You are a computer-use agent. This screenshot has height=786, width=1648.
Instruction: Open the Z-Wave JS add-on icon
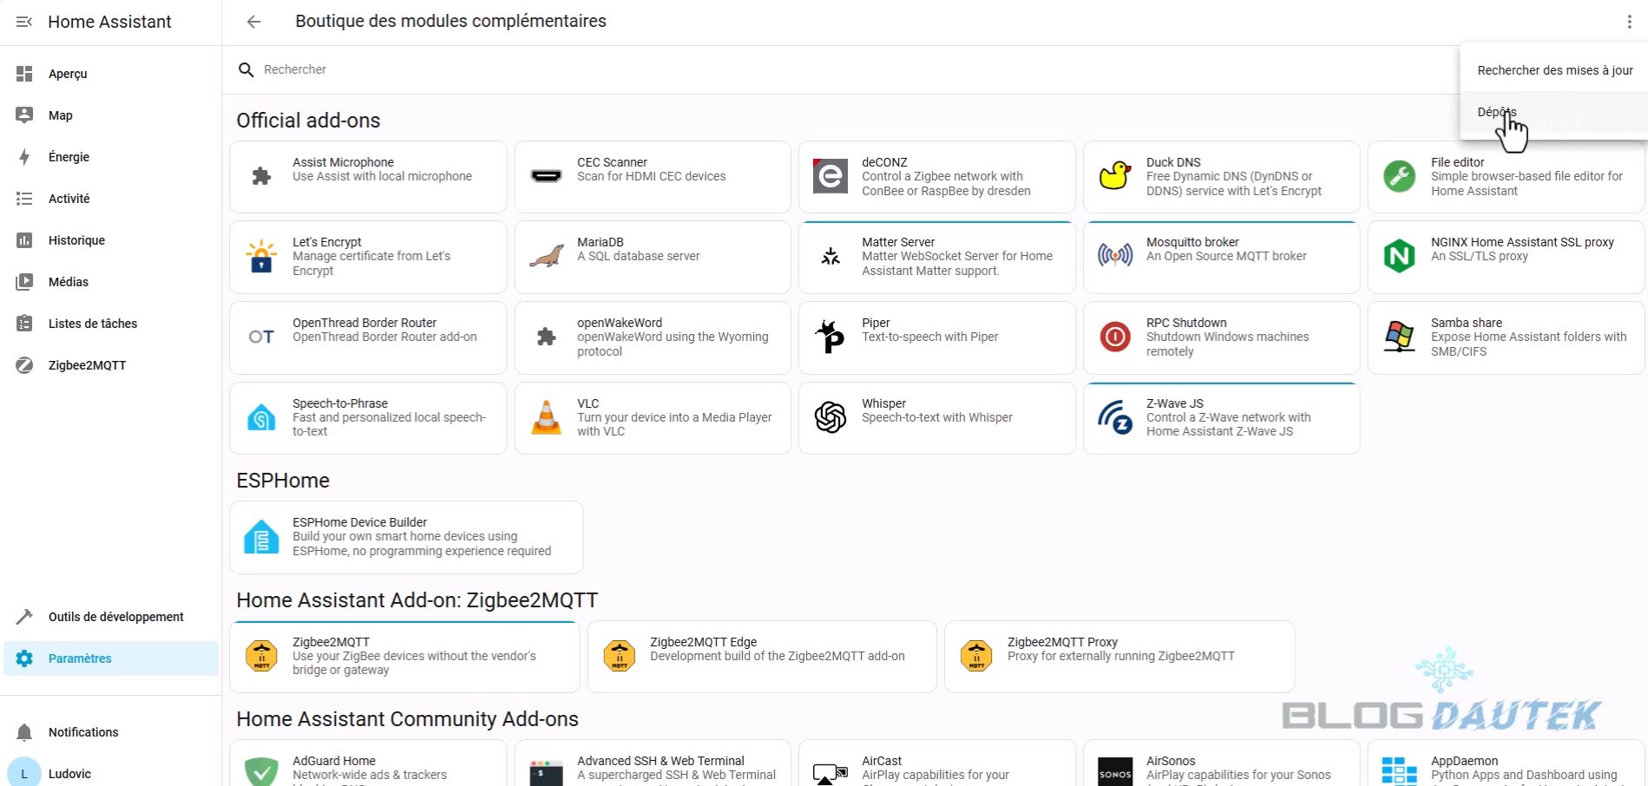pos(1114,417)
